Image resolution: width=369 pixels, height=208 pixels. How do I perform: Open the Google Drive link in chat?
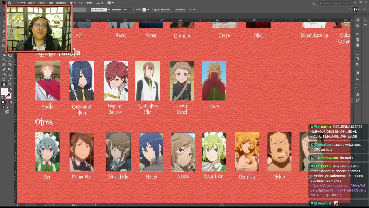point(338,190)
